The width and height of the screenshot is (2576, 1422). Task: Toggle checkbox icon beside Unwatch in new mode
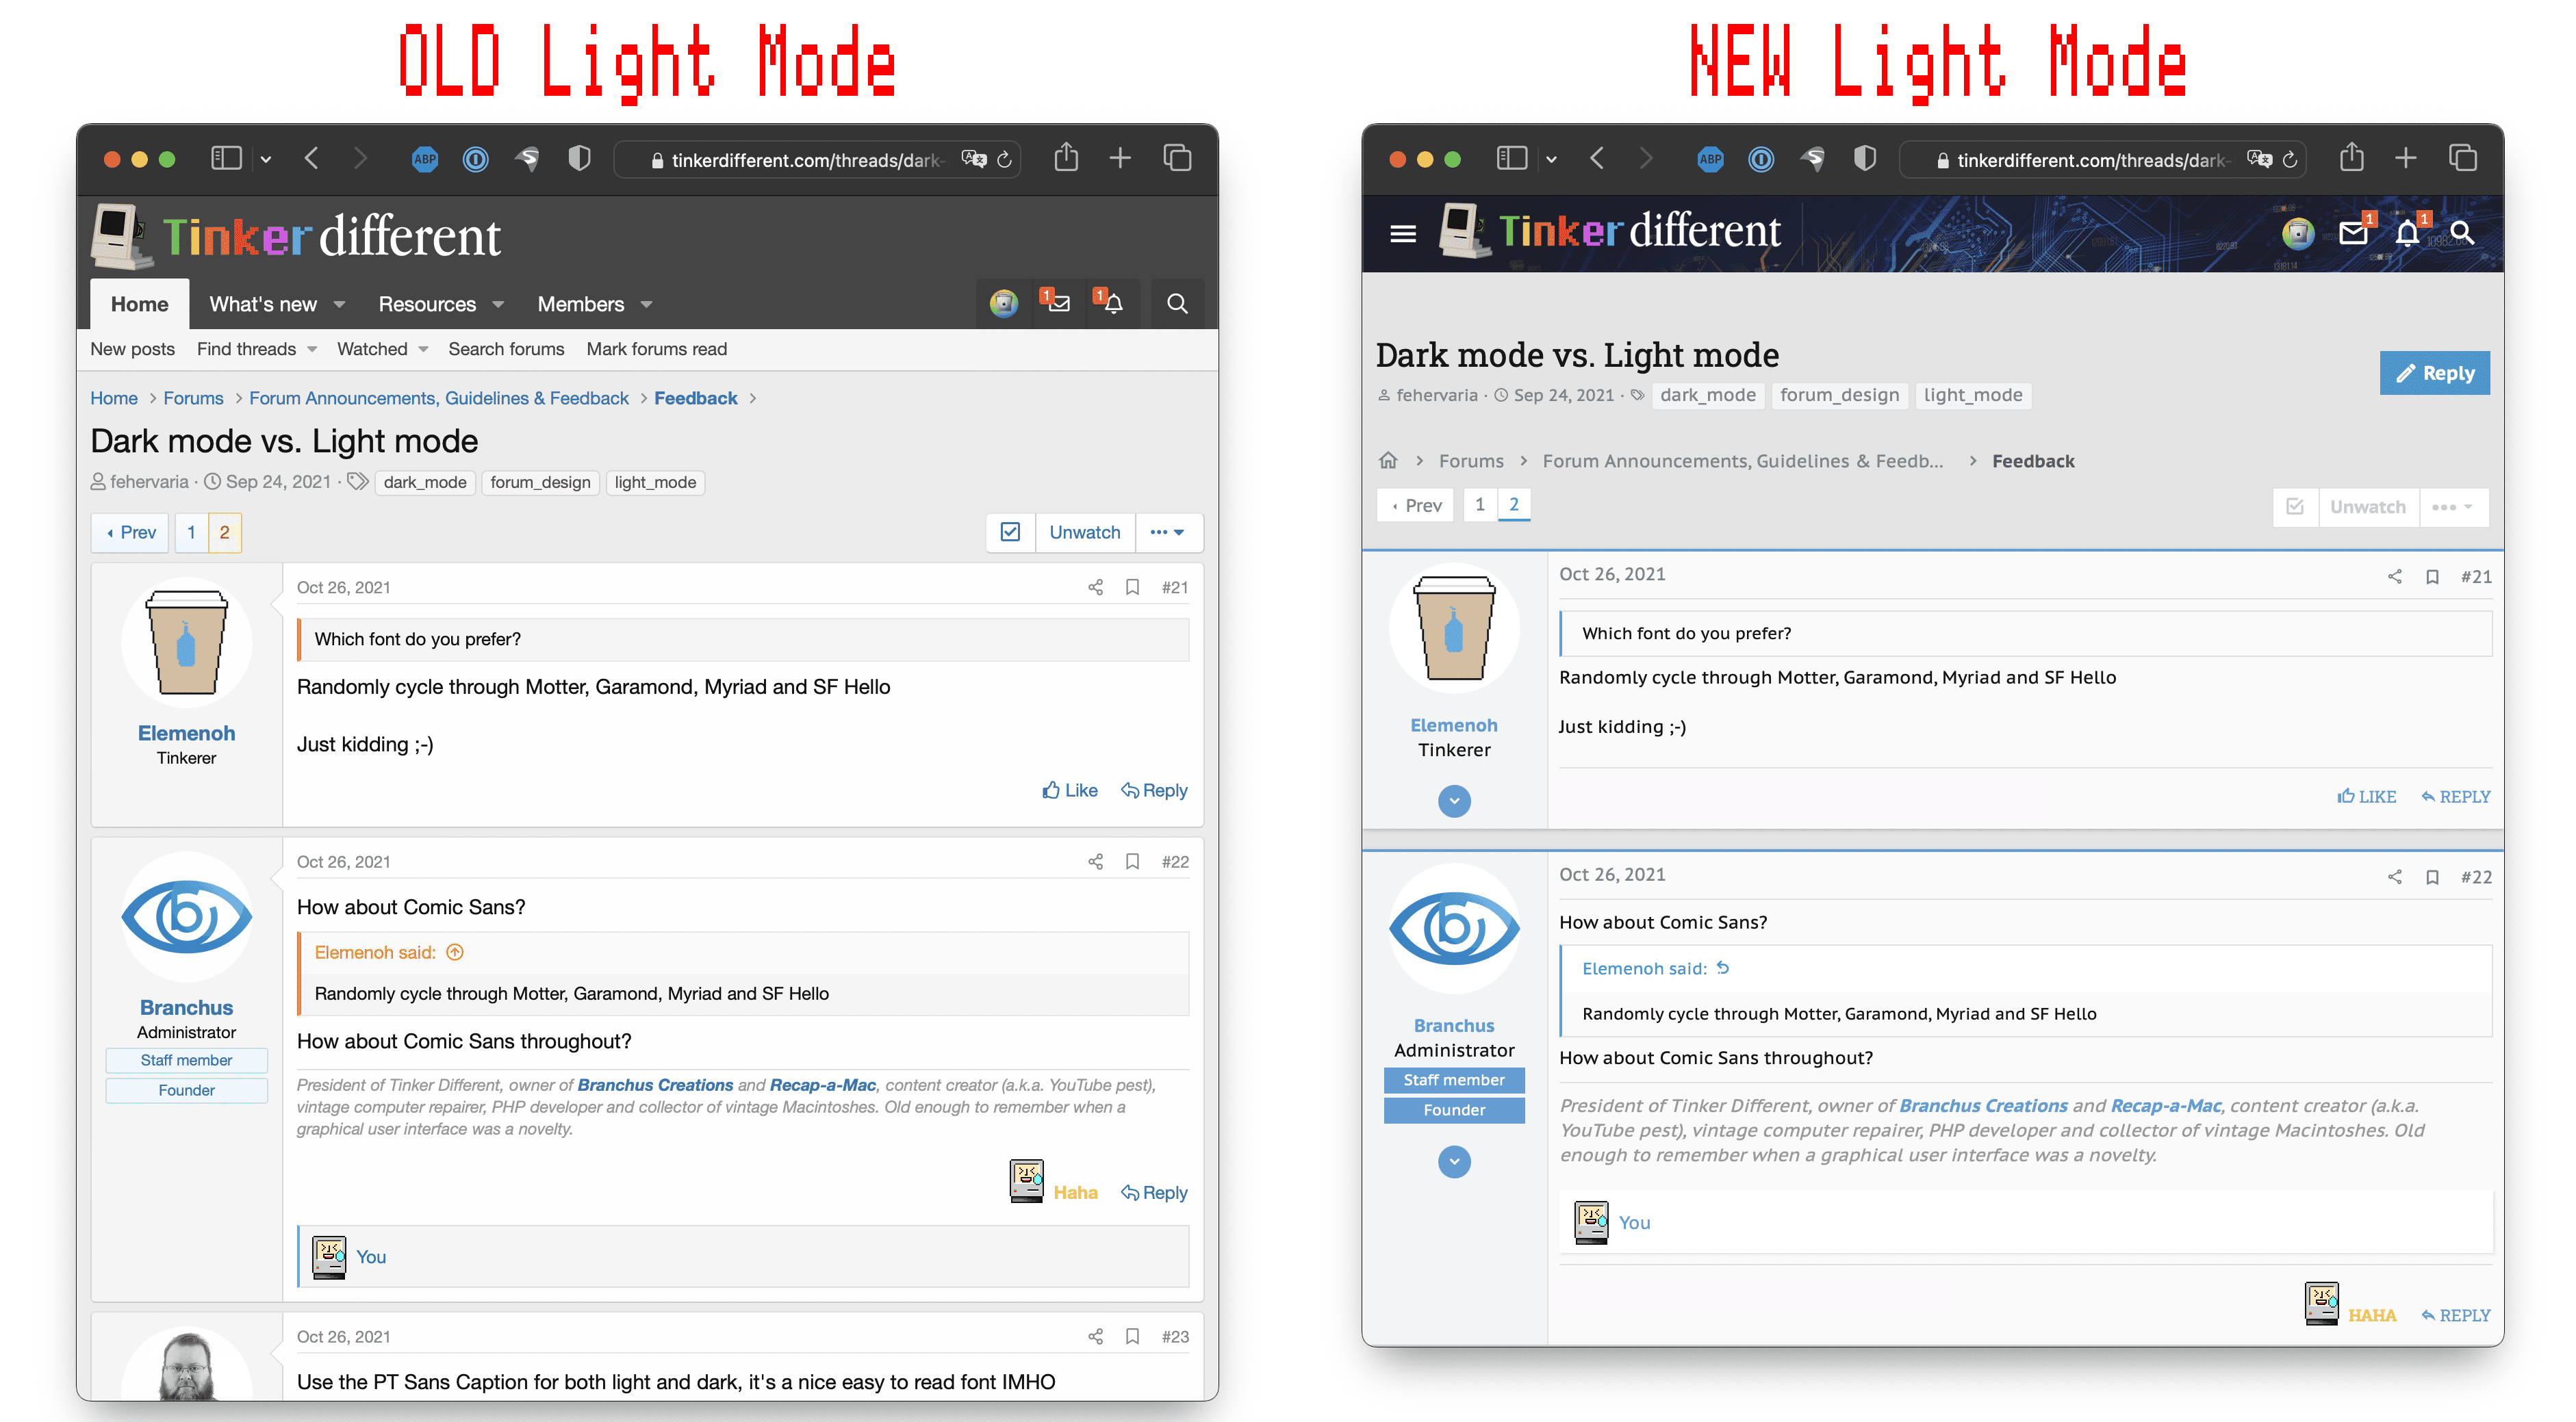[2295, 508]
